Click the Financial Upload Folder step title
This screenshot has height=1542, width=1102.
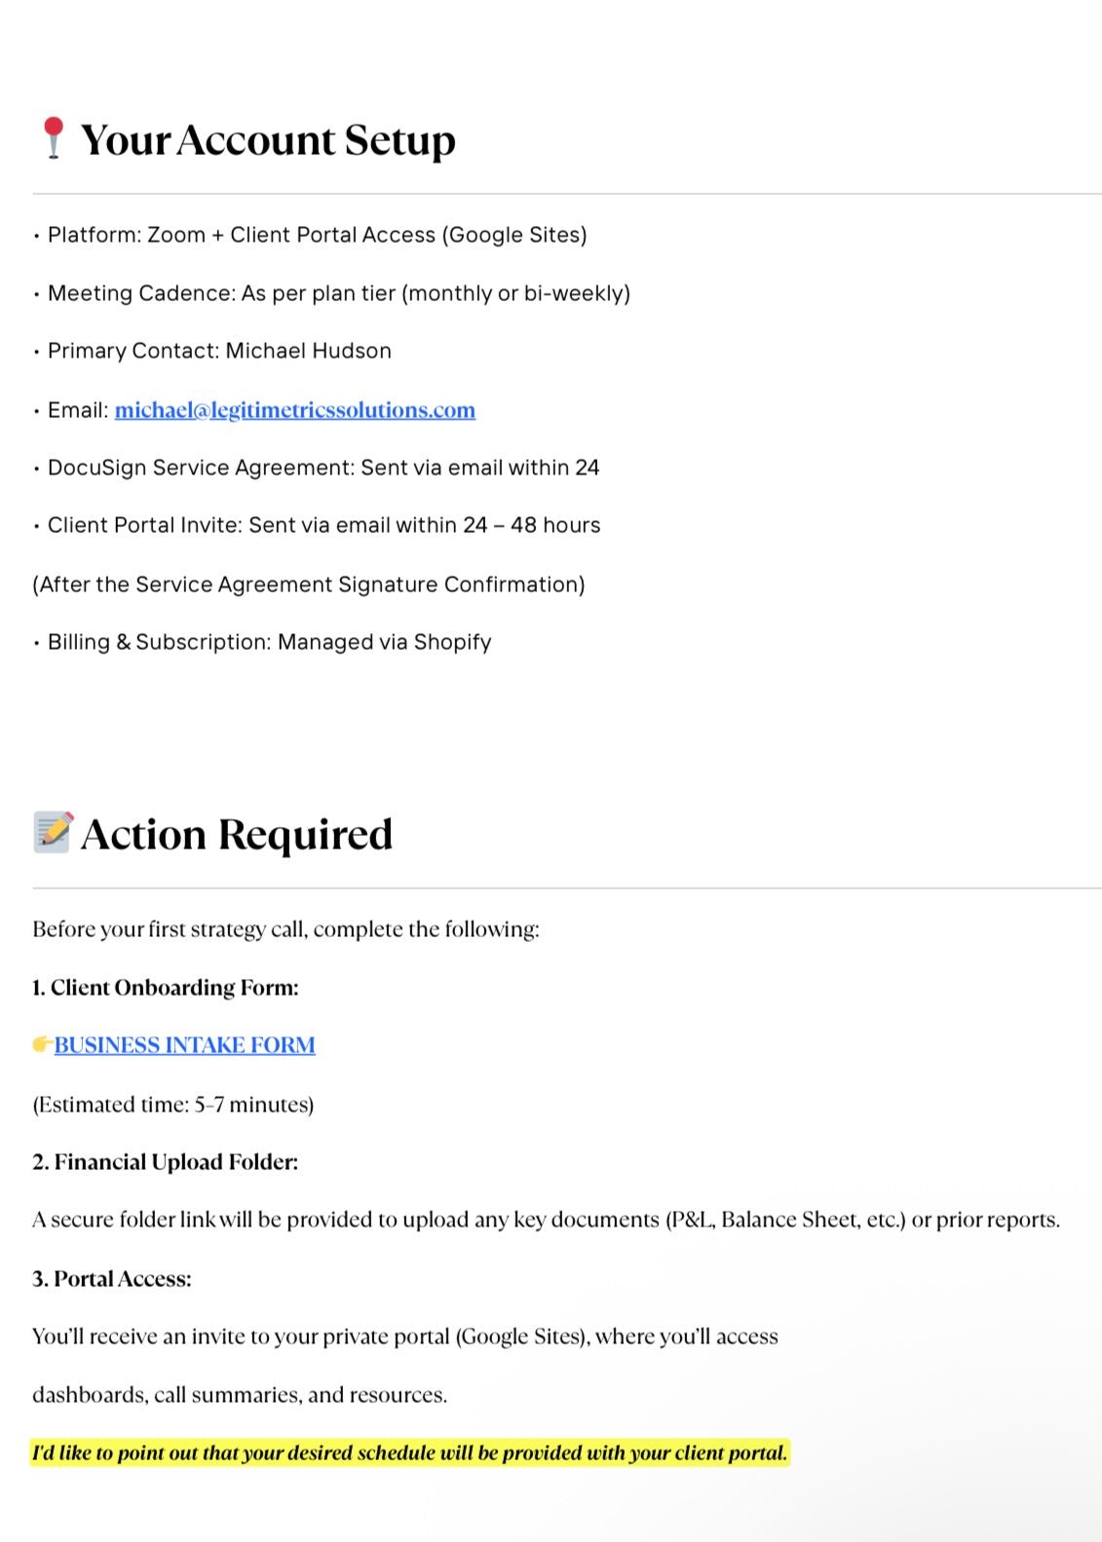click(166, 1161)
